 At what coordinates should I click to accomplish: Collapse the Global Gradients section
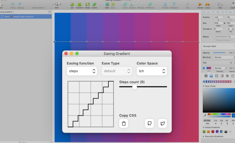point(204,127)
